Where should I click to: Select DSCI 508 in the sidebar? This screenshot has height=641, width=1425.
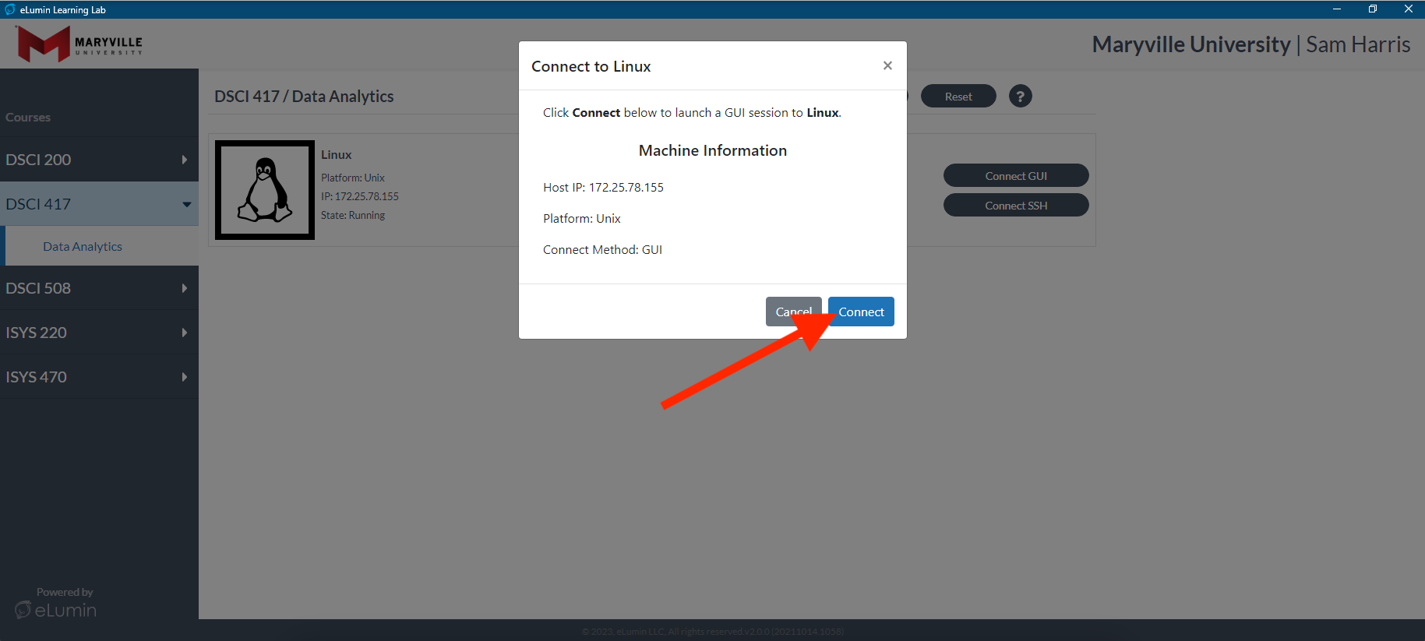coord(99,288)
